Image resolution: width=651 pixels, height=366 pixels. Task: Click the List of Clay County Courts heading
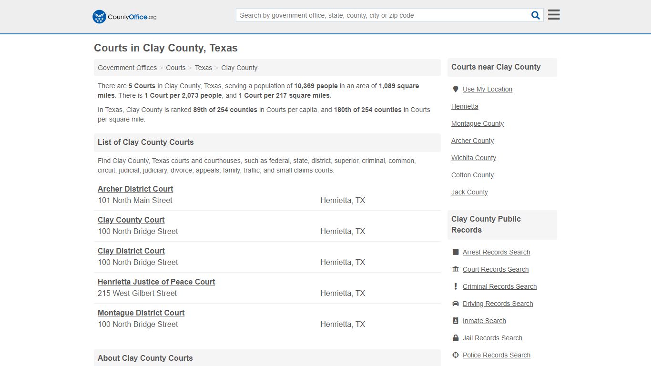(145, 142)
